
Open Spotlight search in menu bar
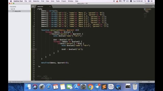click(x=145, y=1)
